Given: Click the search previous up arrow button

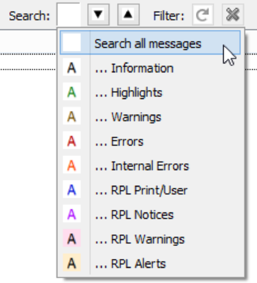Looking at the screenshot, I should (x=129, y=15).
